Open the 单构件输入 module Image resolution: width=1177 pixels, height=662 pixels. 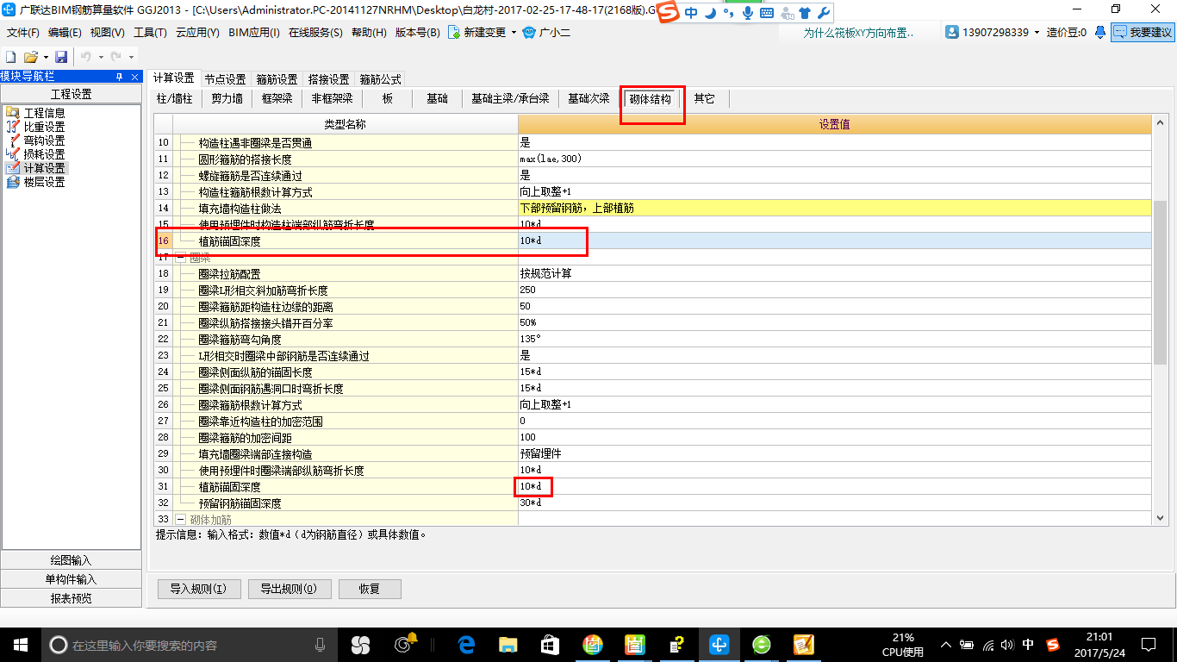click(72, 579)
